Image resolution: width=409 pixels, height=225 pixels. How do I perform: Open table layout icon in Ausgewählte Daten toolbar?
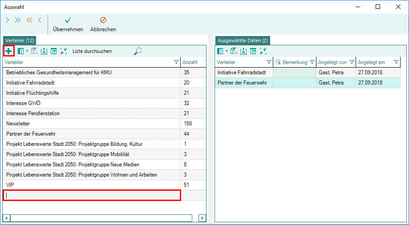click(253, 51)
